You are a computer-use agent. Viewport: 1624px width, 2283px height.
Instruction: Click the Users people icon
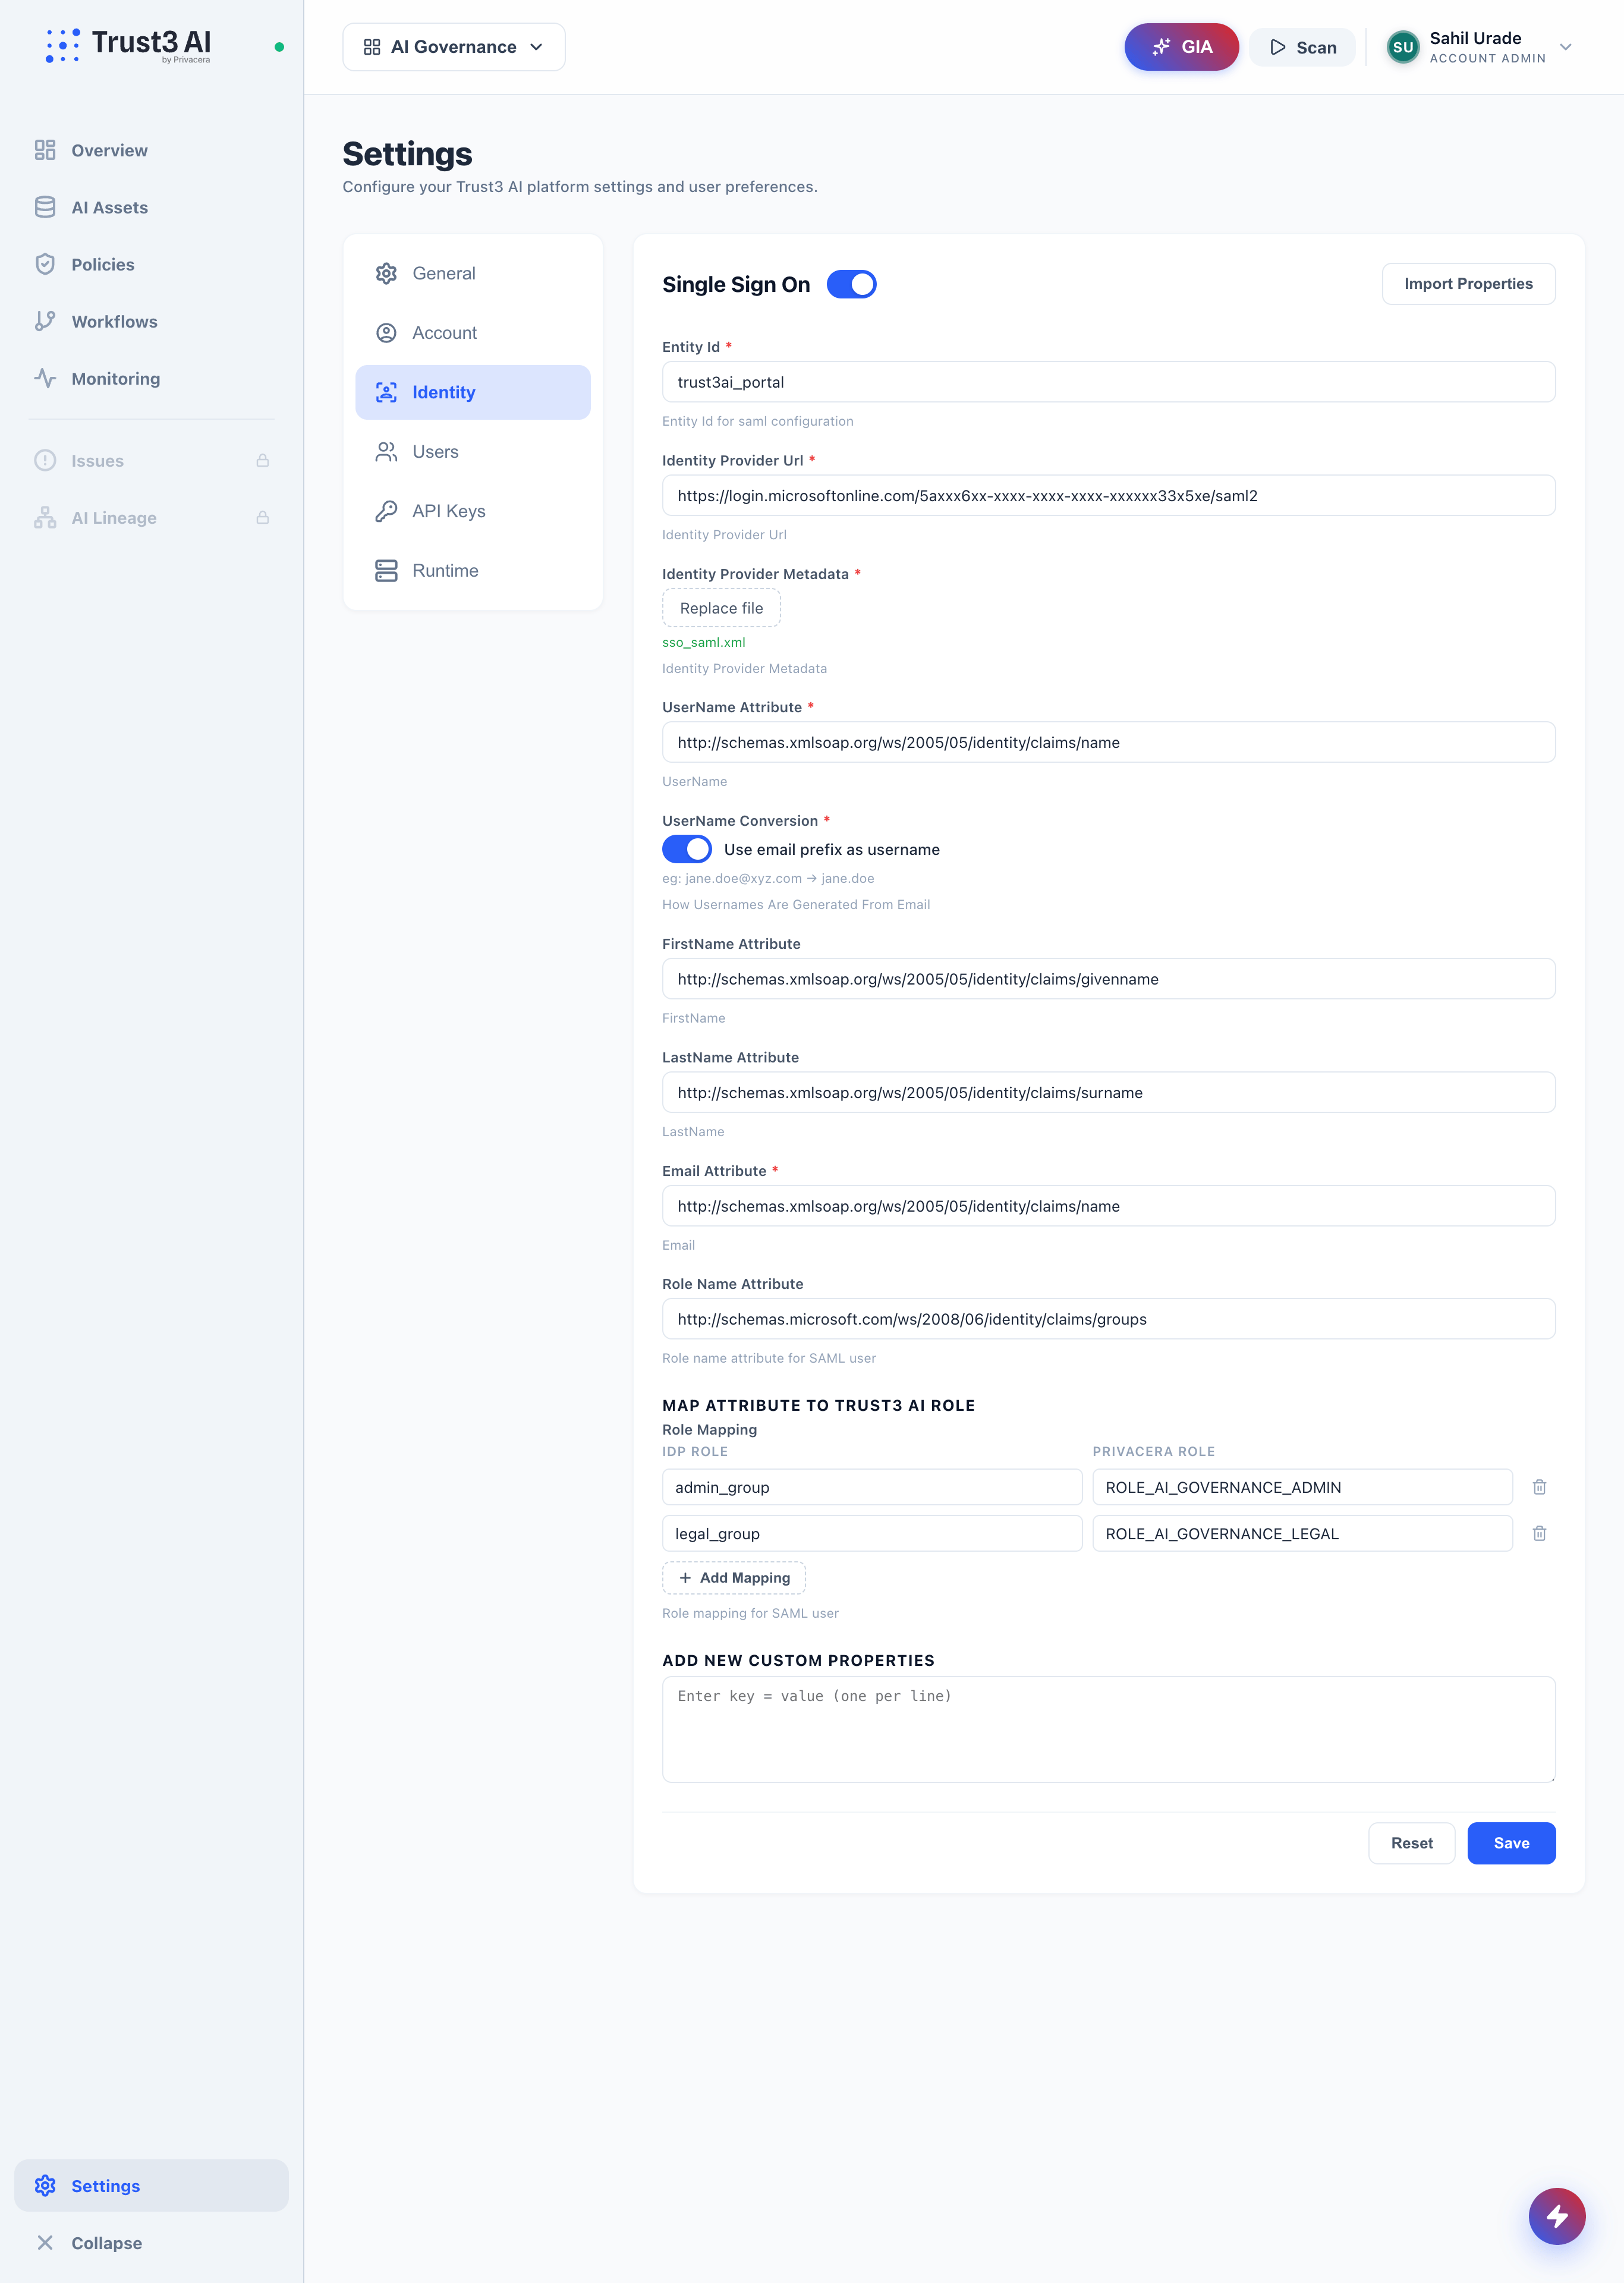coord(386,452)
